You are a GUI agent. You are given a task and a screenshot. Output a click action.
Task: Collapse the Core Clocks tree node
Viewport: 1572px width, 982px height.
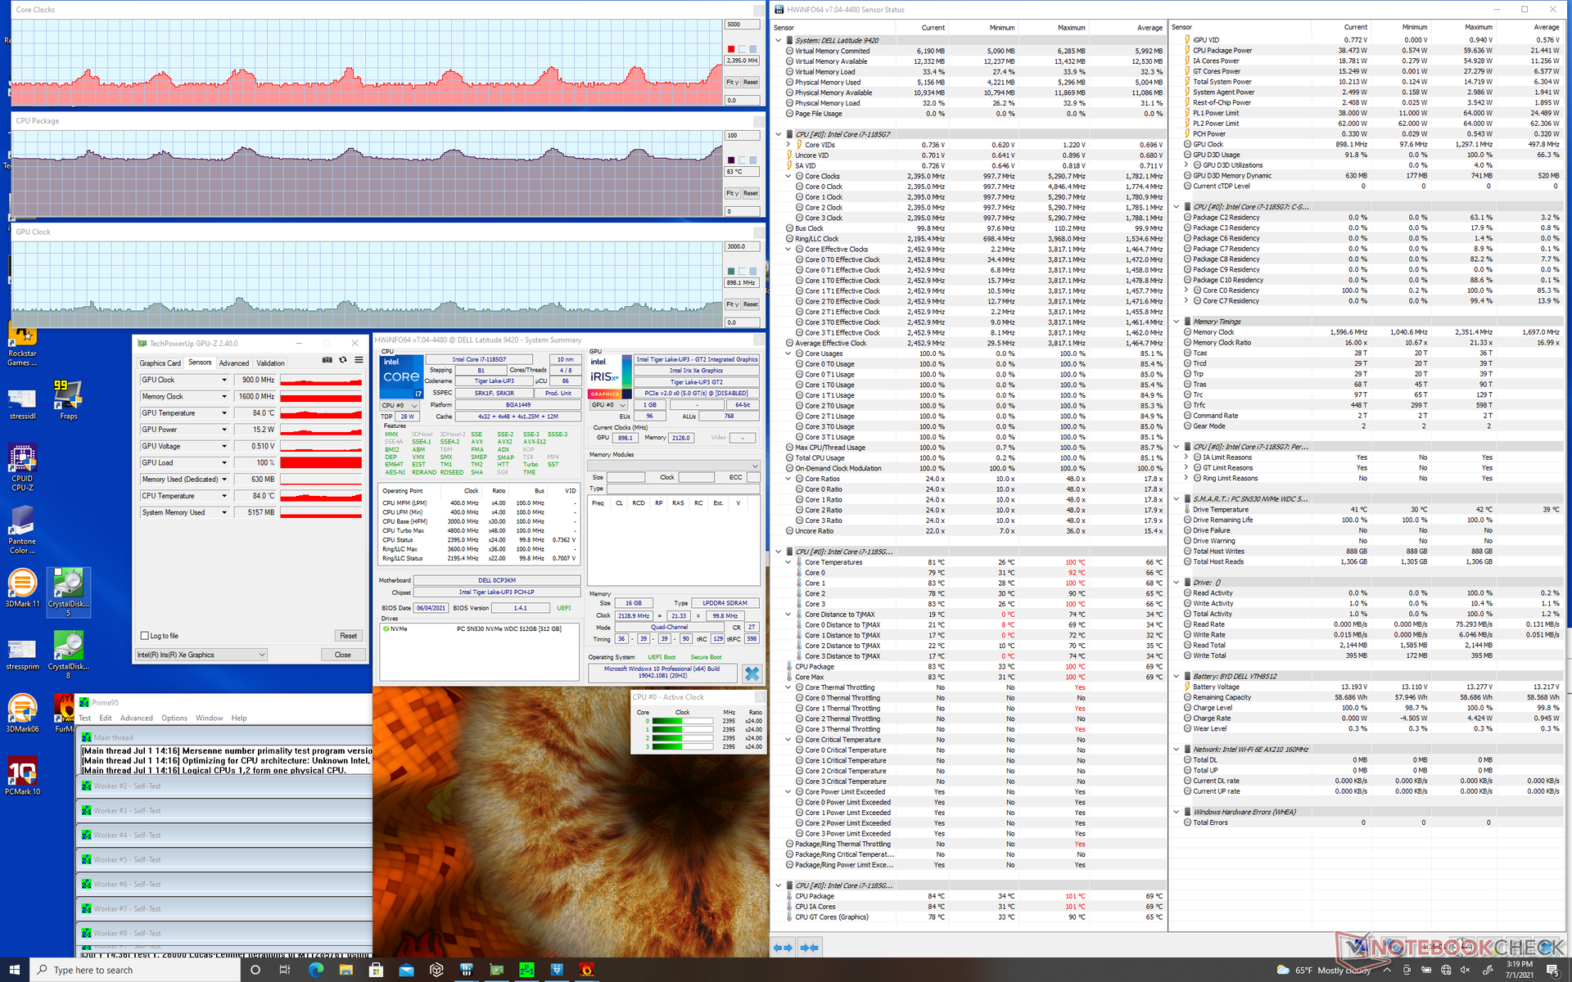click(x=788, y=176)
